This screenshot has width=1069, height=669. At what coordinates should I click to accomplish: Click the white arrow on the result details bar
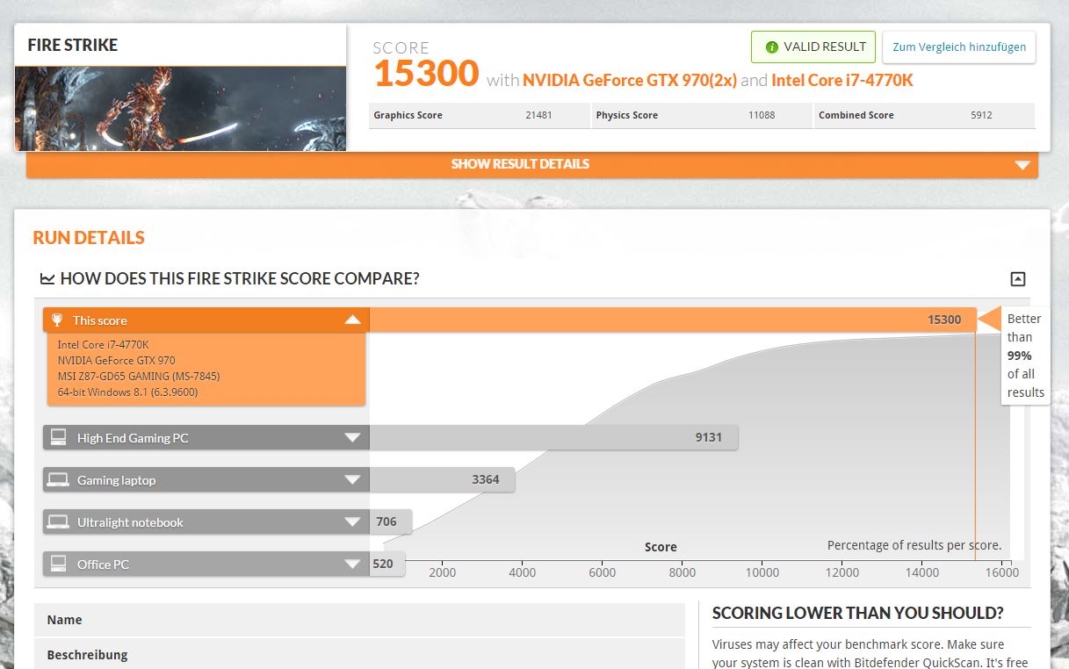coord(1022,165)
